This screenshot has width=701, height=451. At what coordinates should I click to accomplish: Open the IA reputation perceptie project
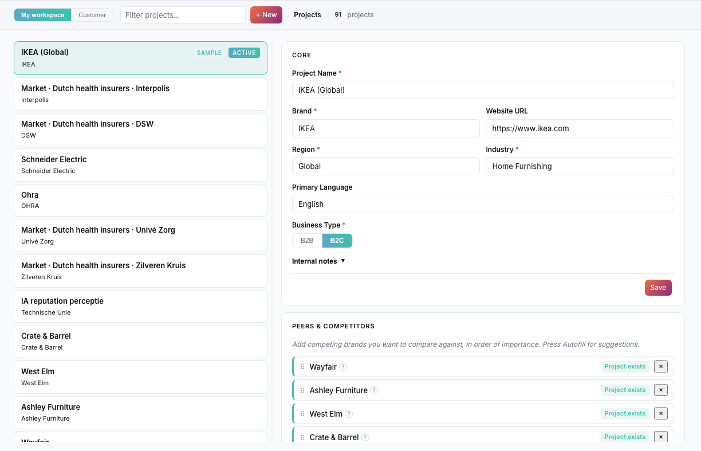pyautogui.click(x=140, y=307)
